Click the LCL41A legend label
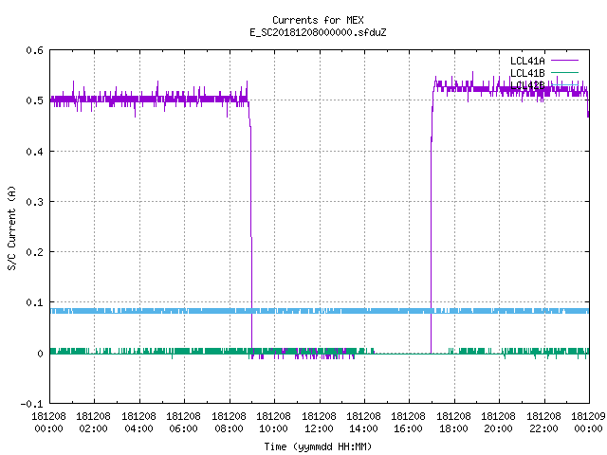 (527, 61)
